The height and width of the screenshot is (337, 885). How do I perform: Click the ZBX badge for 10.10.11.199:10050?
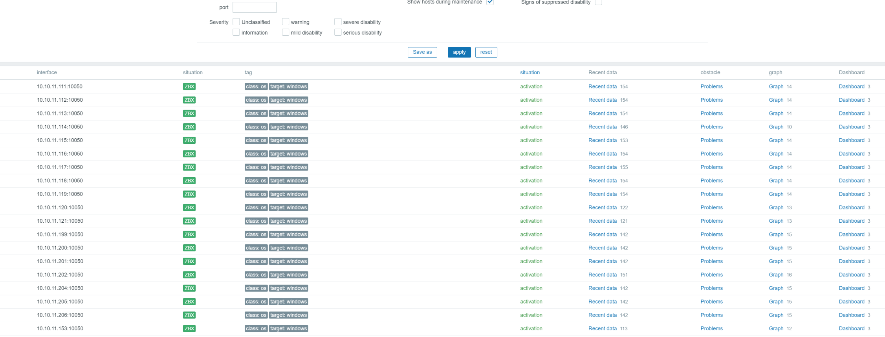coord(189,234)
